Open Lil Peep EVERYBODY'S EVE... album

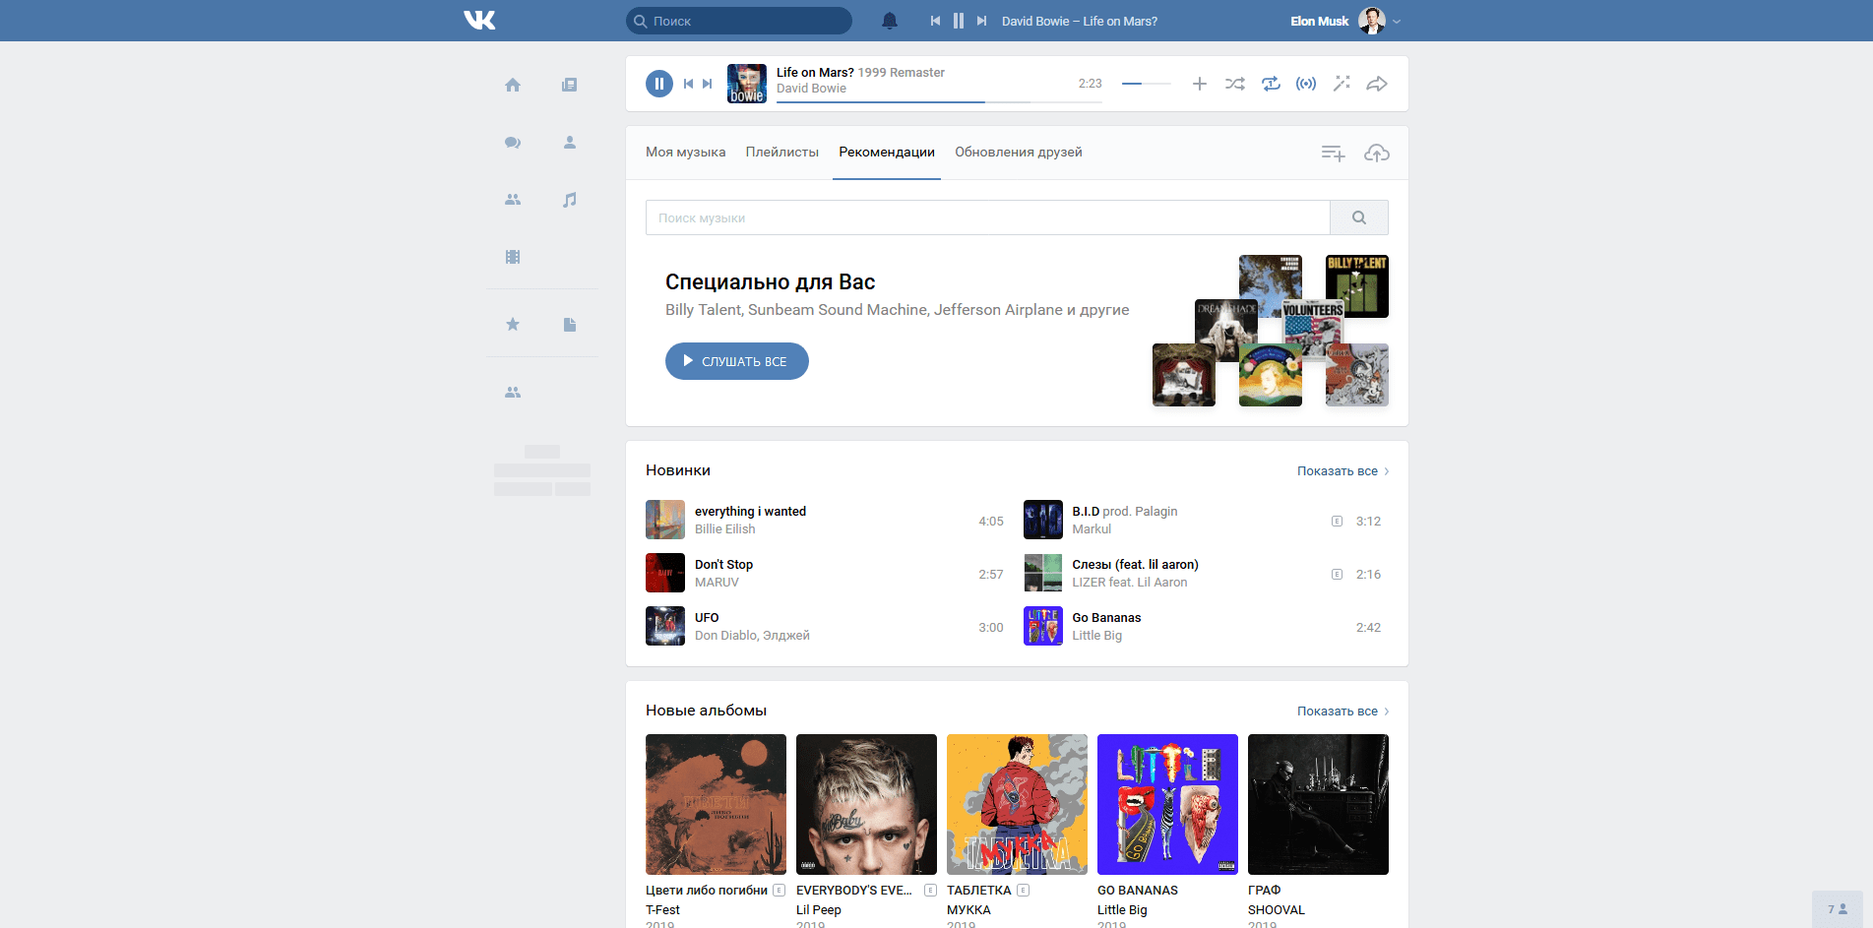[x=866, y=804]
